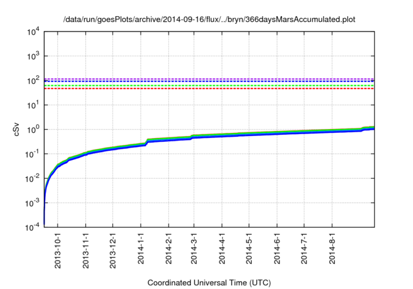Click the 2014-3-1 date label
The height and width of the screenshot is (289, 413).
pos(194,248)
